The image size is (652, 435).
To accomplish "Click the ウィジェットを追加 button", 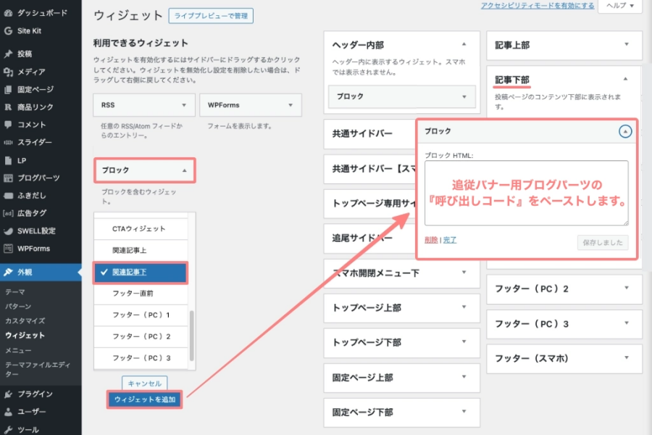I will tap(145, 399).
